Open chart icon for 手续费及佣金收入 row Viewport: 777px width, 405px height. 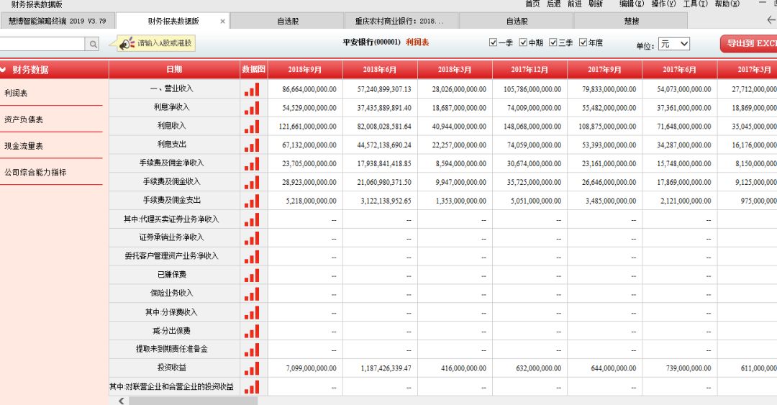251,182
